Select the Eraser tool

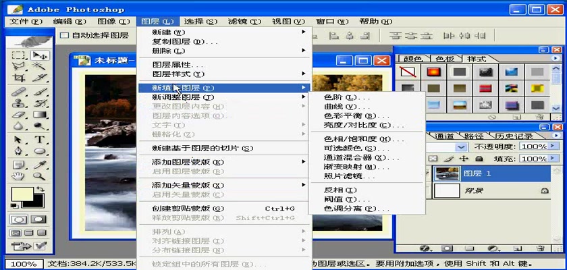tap(18, 115)
